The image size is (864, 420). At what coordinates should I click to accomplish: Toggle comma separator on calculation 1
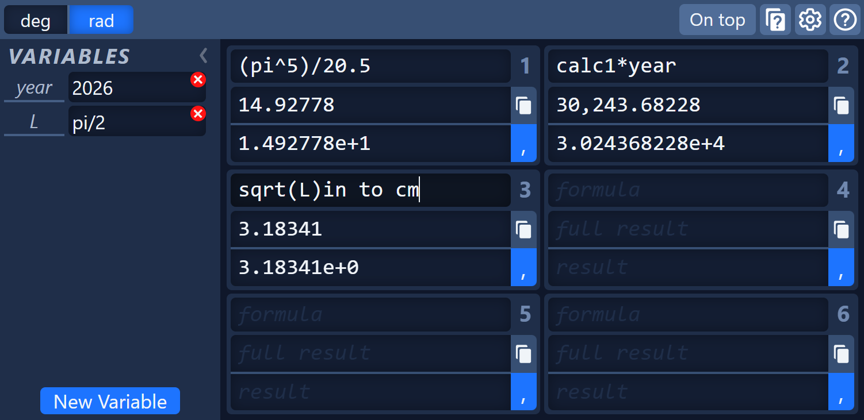point(523,143)
